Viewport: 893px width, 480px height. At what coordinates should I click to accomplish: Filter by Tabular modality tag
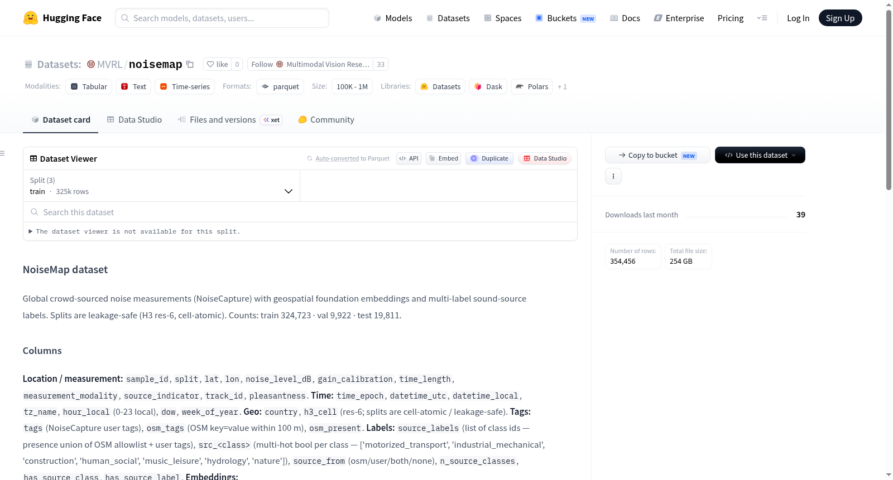pos(89,86)
